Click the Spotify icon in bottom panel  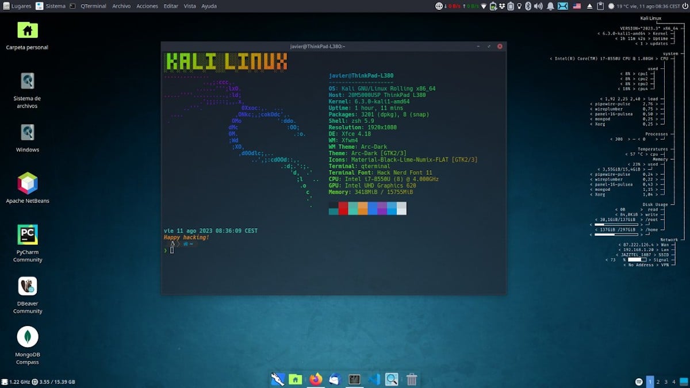point(639,382)
